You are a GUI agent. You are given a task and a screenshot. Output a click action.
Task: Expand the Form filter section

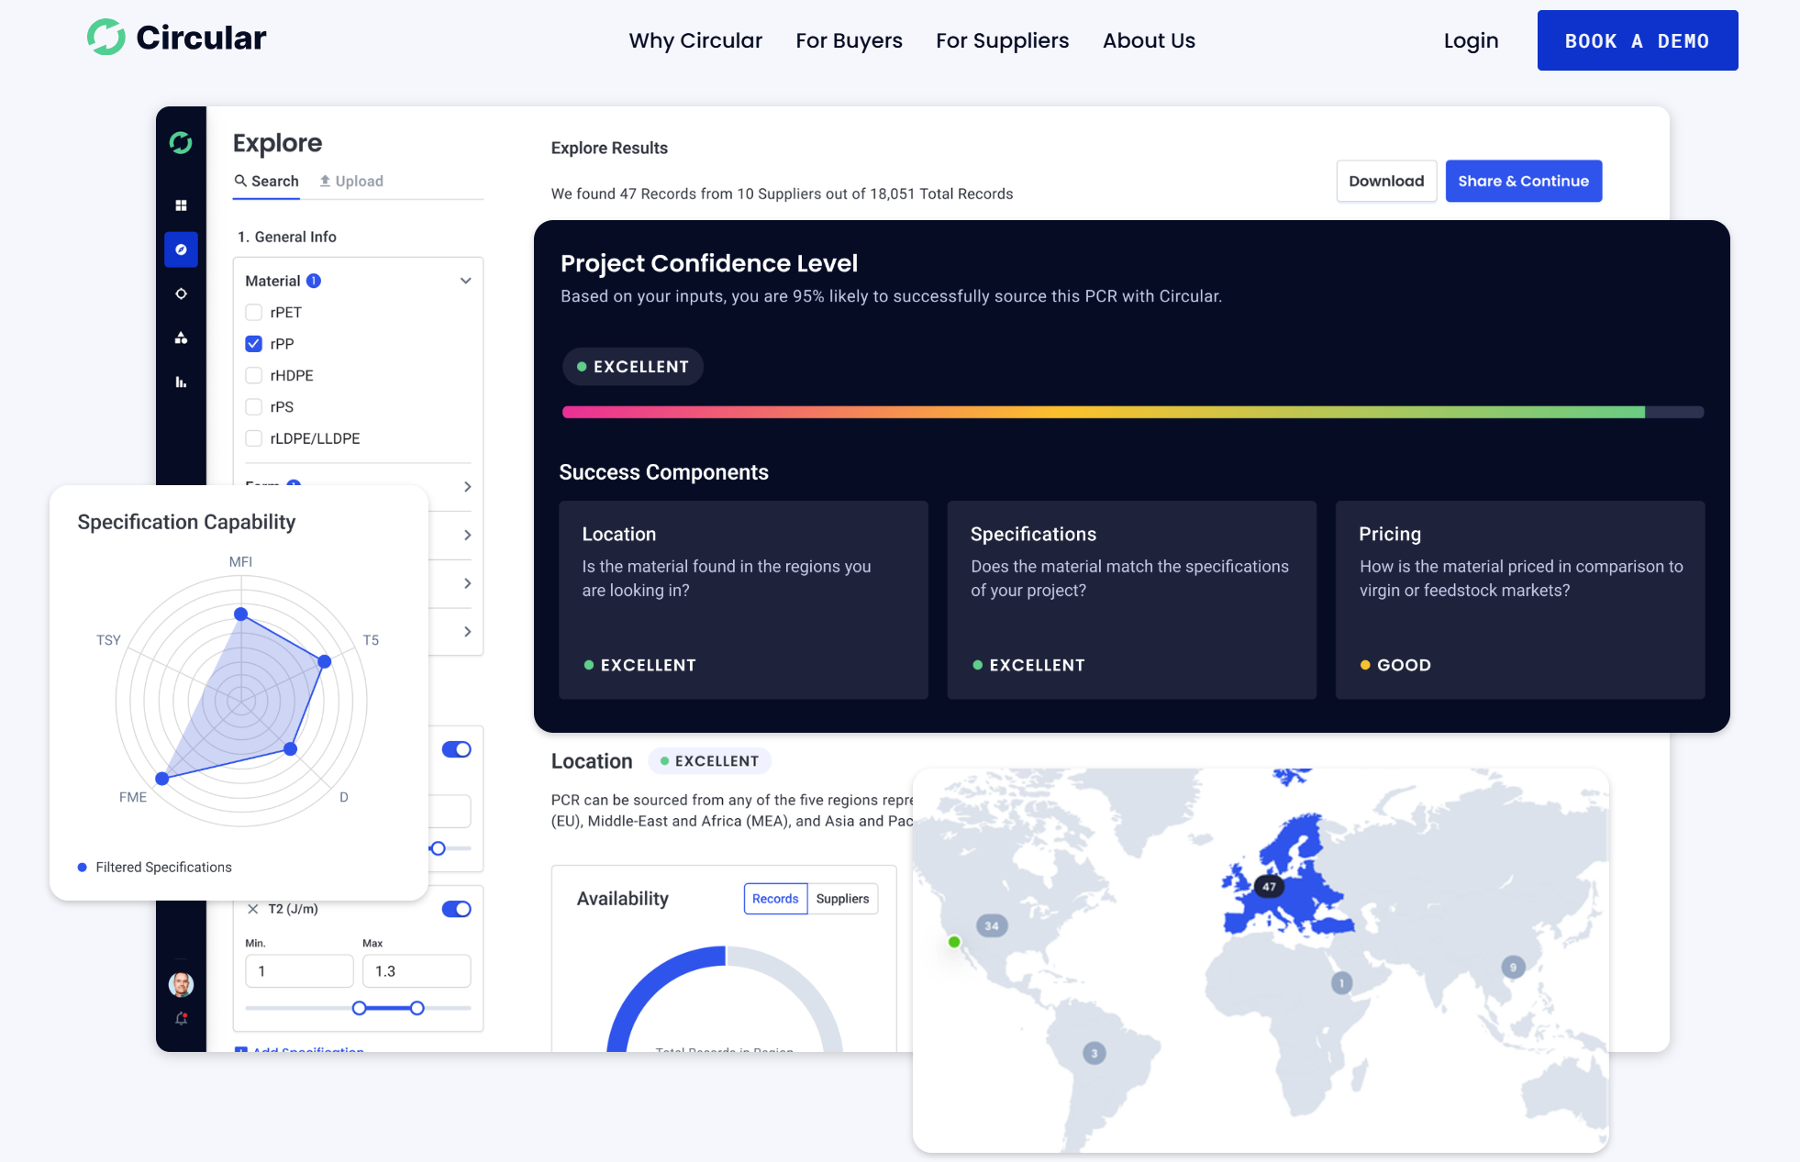[467, 487]
